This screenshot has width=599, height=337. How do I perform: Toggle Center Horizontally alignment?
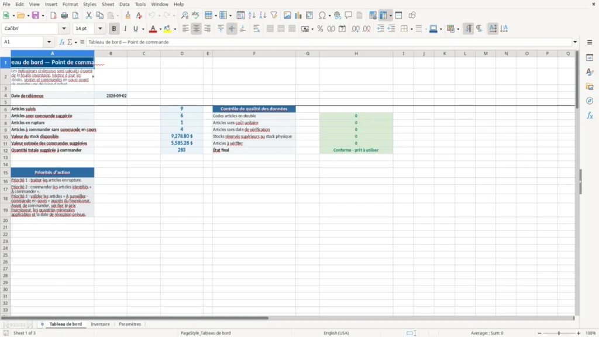coord(197,29)
